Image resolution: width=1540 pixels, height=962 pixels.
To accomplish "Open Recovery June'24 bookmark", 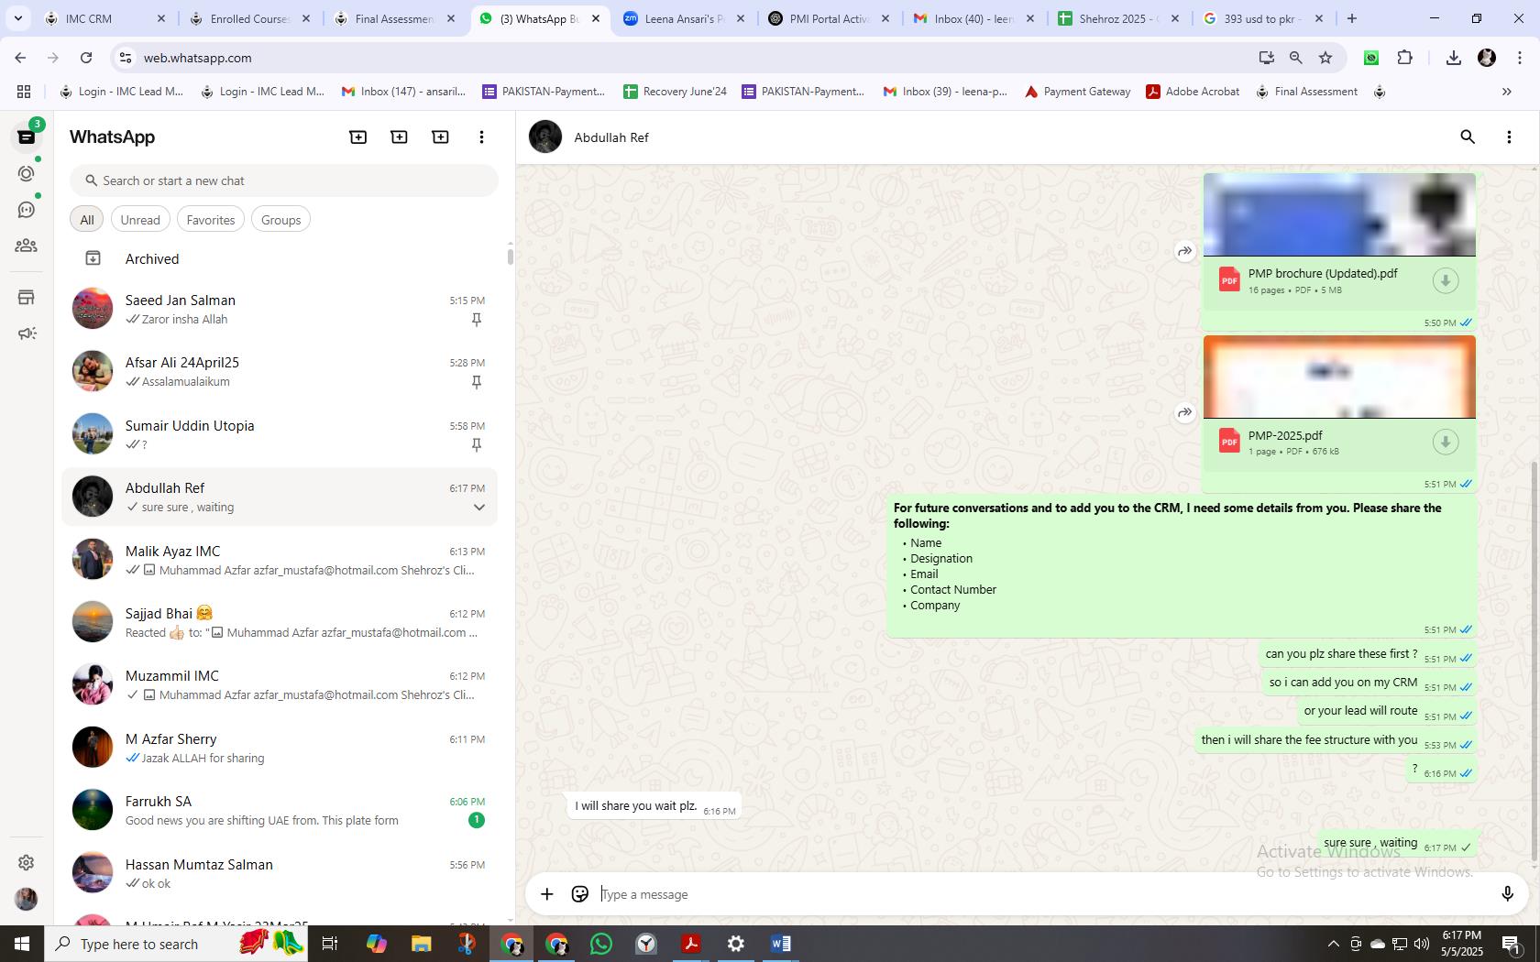I will pos(675,92).
